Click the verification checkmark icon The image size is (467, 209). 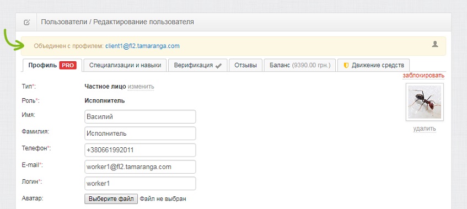coord(218,66)
